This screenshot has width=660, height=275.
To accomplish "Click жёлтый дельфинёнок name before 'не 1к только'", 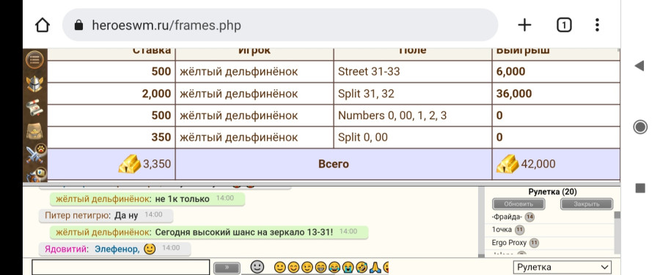I will pos(103,199).
